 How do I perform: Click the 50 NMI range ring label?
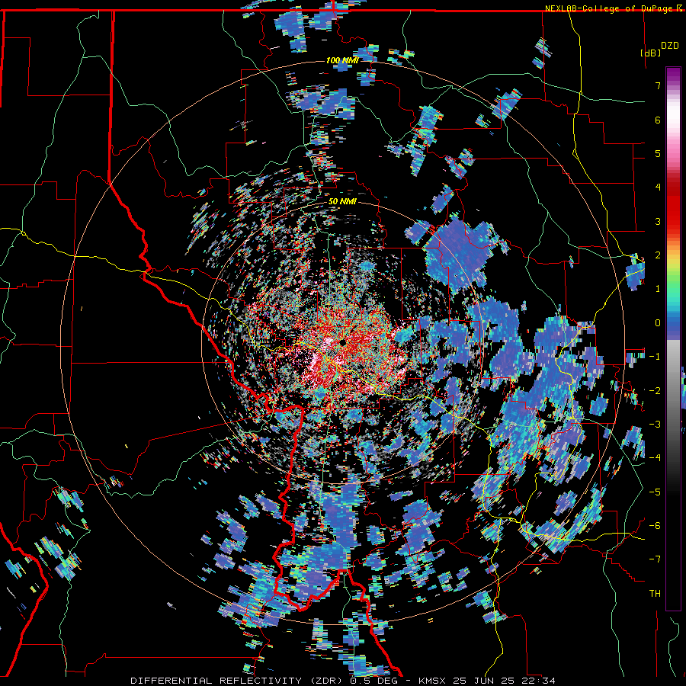tap(342, 202)
